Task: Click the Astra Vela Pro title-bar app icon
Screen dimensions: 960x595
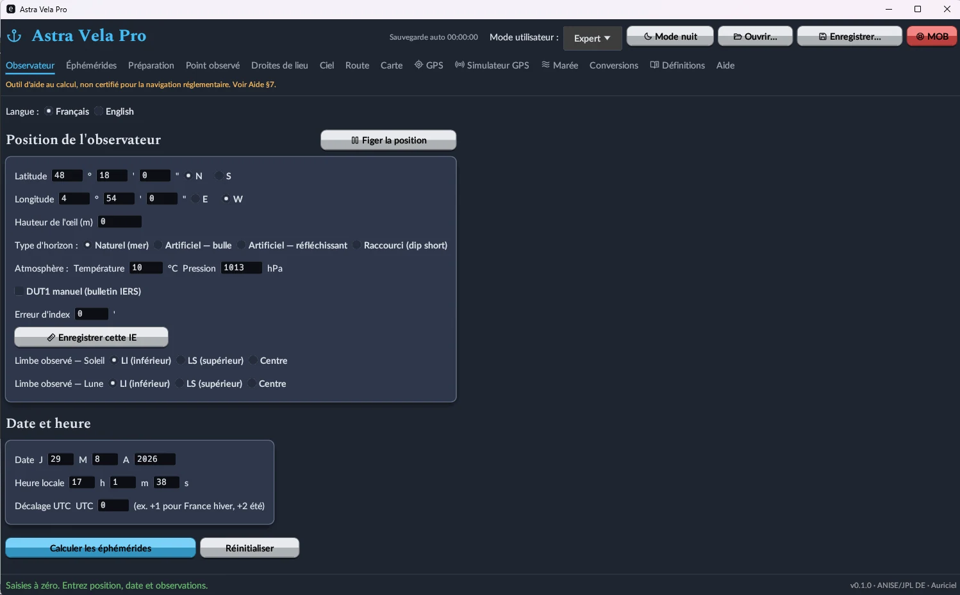Action: pos(11,9)
